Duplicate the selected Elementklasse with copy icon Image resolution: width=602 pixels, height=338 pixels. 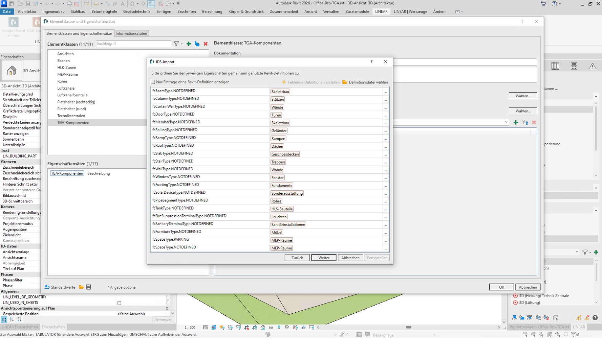[197, 44]
